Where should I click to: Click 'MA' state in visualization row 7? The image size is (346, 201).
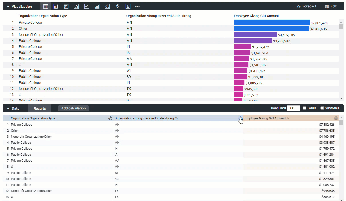129,59
